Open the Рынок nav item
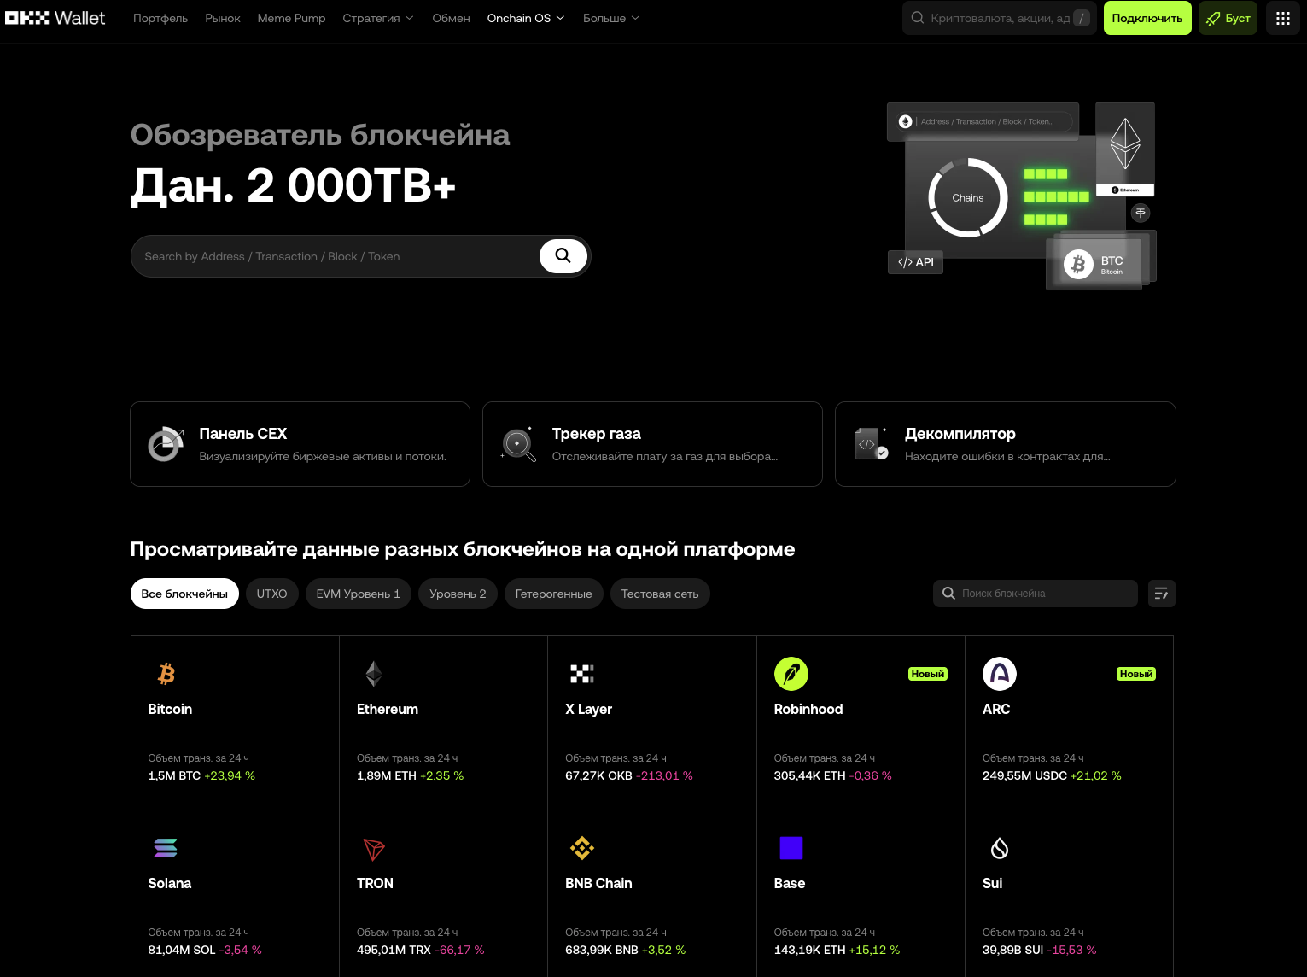Viewport: 1307px width, 977px height. click(223, 18)
